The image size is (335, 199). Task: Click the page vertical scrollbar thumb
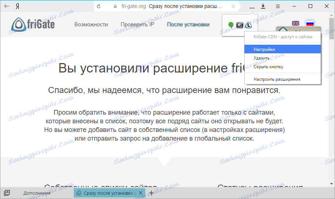[x=331, y=29]
